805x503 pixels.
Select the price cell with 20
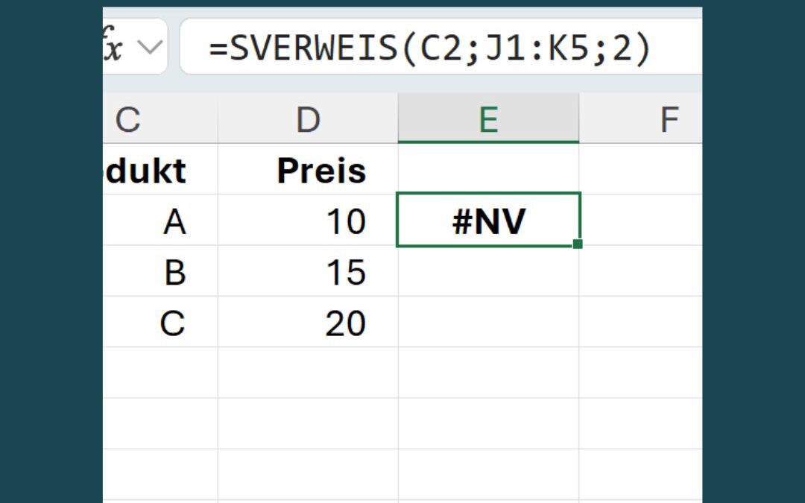coord(308,322)
